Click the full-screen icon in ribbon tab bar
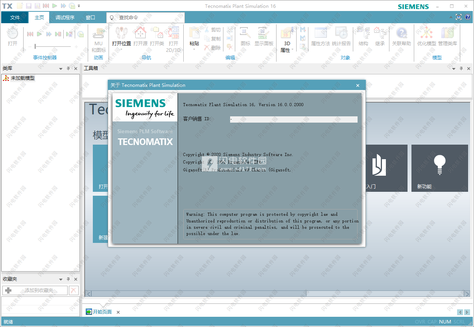The width and height of the screenshot is (474, 327). [x=459, y=17]
